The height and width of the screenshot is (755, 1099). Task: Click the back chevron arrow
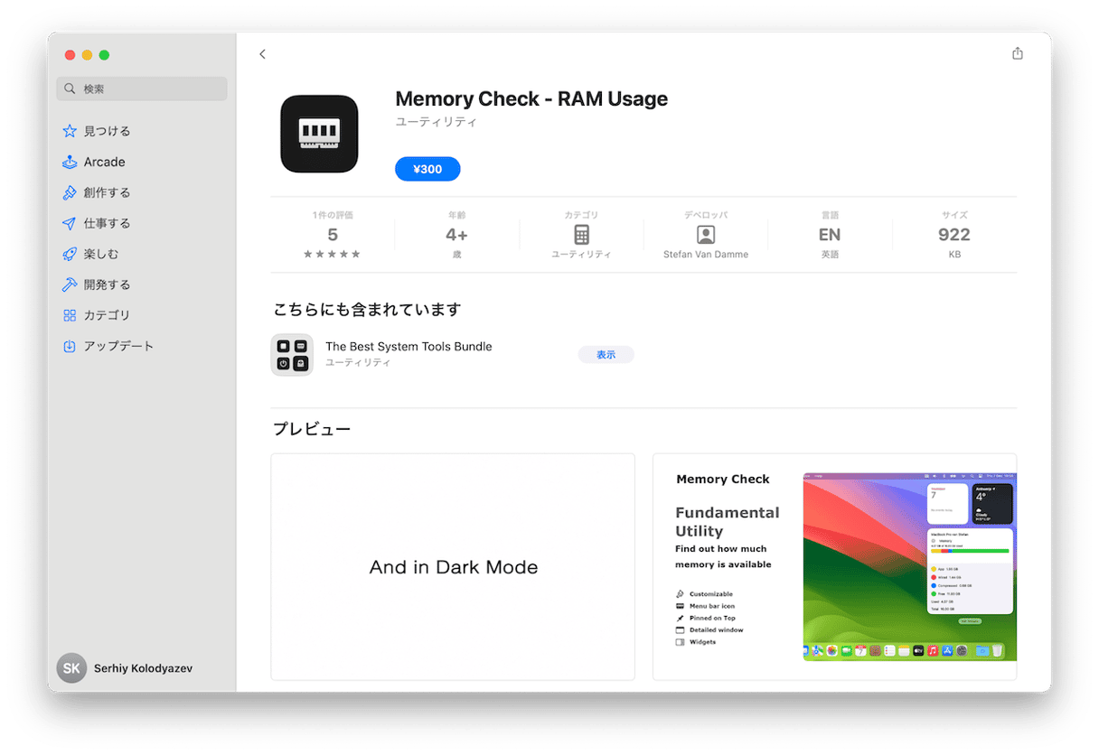[x=262, y=54]
